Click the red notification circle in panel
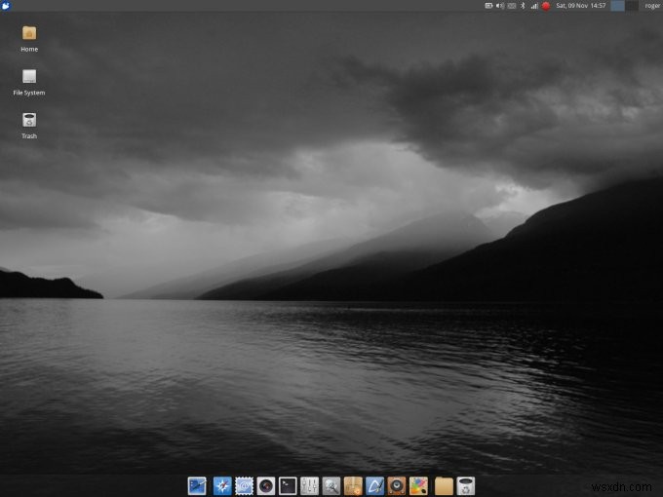 [x=546, y=6]
